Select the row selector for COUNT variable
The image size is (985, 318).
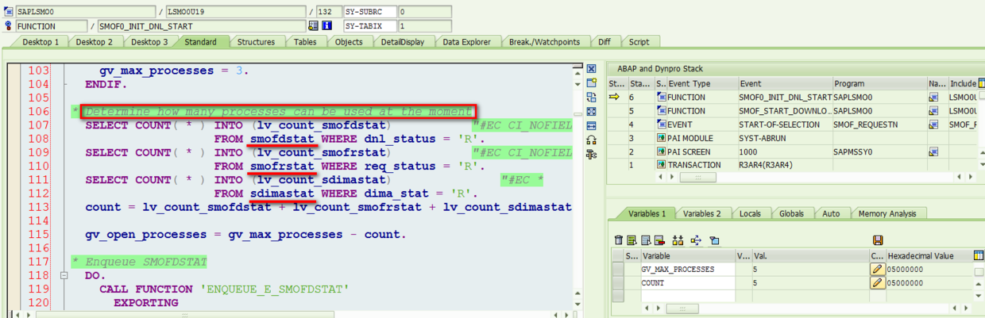(x=619, y=283)
